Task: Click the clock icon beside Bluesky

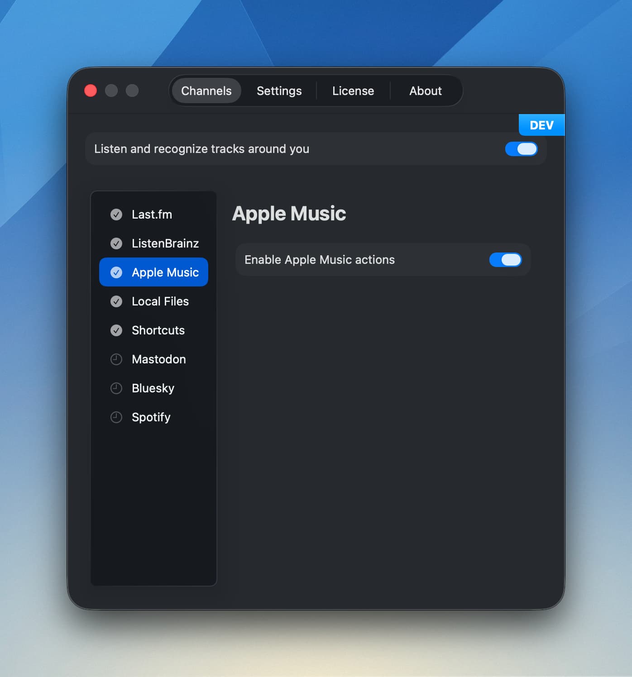Action: pyautogui.click(x=116, y=388)
